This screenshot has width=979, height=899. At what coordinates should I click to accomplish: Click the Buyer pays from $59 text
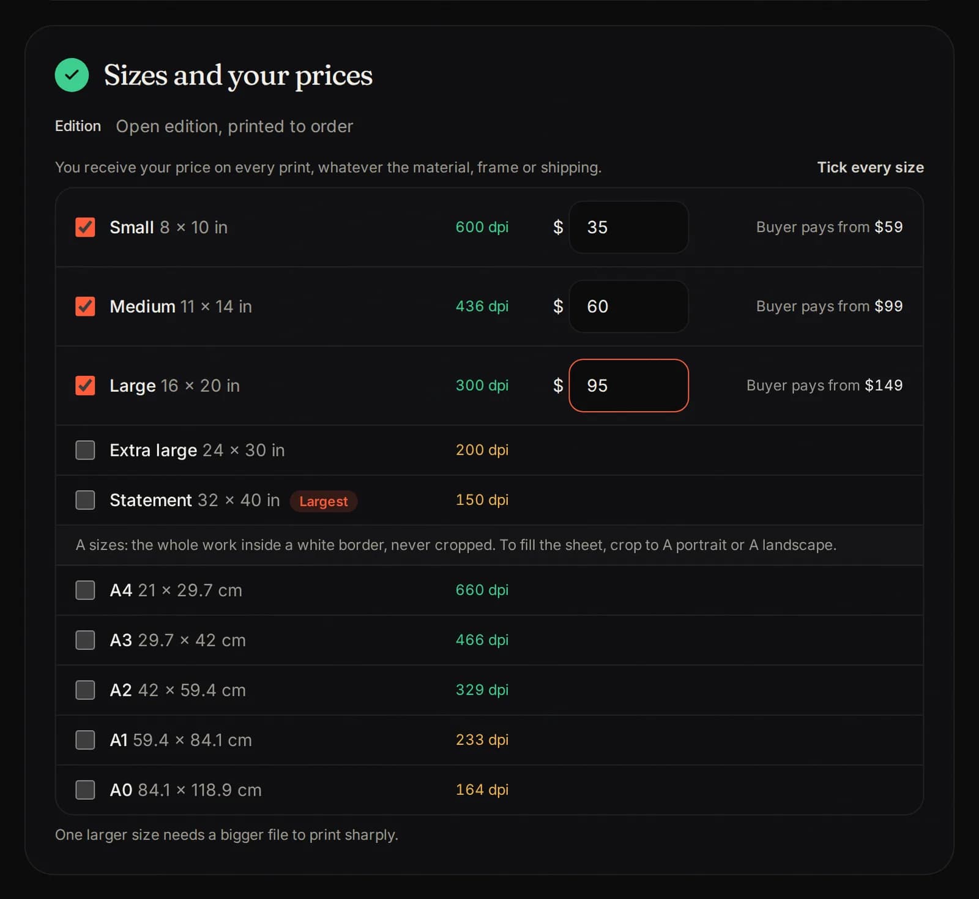click(x=829, y=227)
